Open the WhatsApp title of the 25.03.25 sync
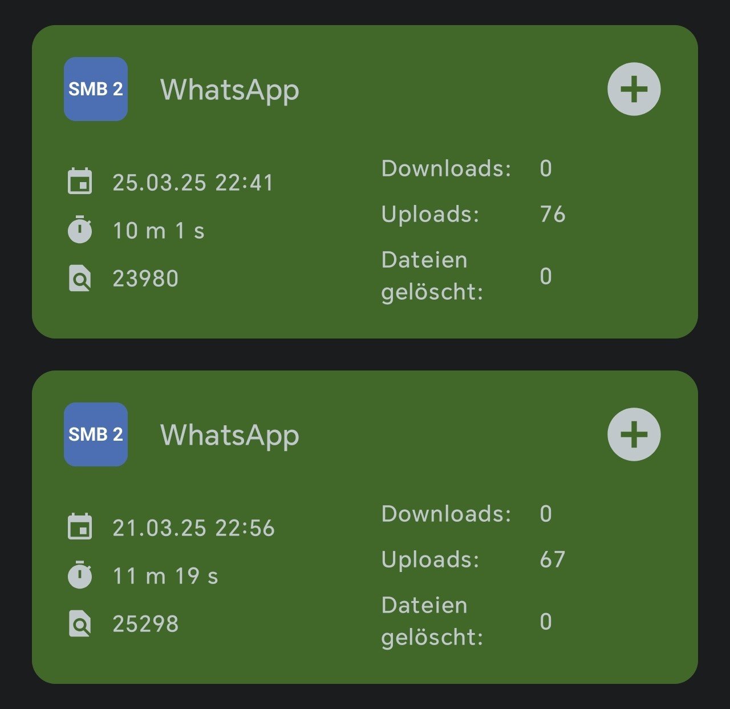730x709 pixels. (229, 90)
